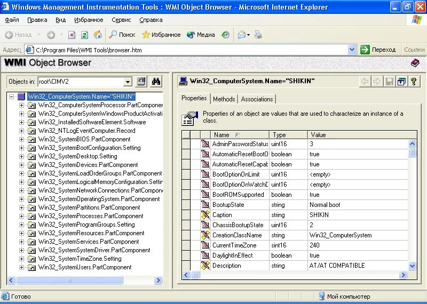
Task: Click the IE Home toolbar icon
Action: point(98,35)
